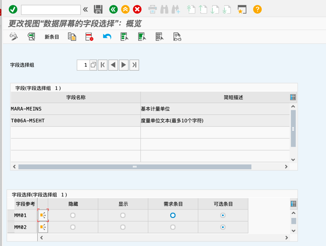Click the blue Undo arrow icon
Image resolution: width=326 pixels, height=246 pixels.
[107, 37]
